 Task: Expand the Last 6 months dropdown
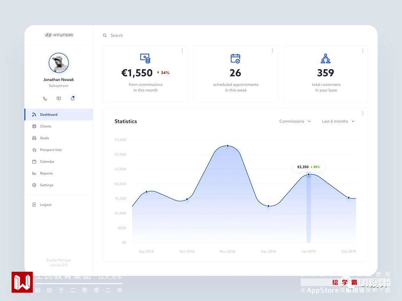[x=338, y=121]
